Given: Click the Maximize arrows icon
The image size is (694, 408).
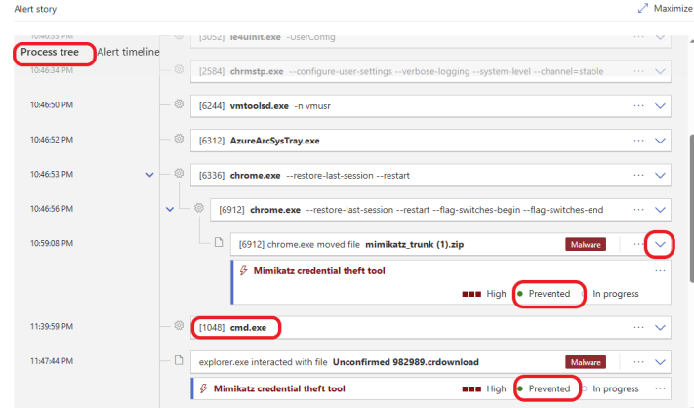Looking at the screenshot, I should point(643,9).
